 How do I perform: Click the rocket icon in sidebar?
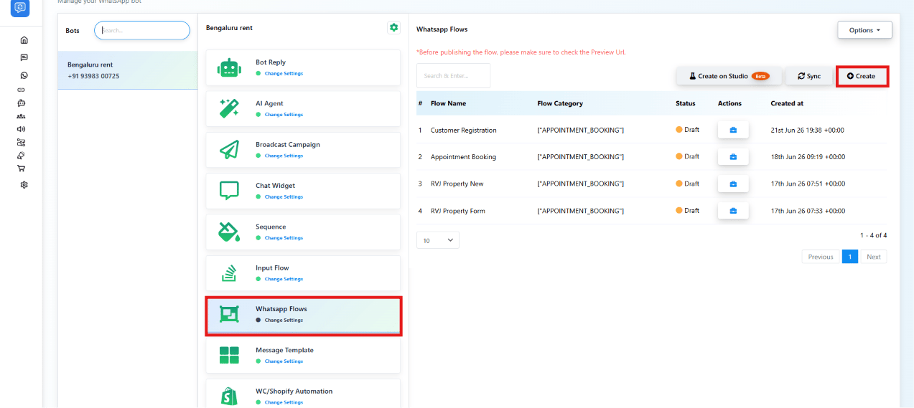[22, 155]
